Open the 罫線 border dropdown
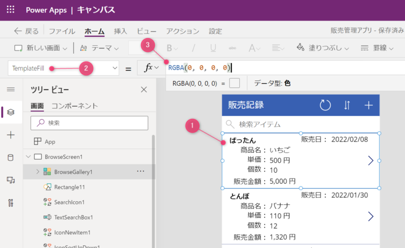405x248 pixels. pyautogui.click(x=377, y=48)
